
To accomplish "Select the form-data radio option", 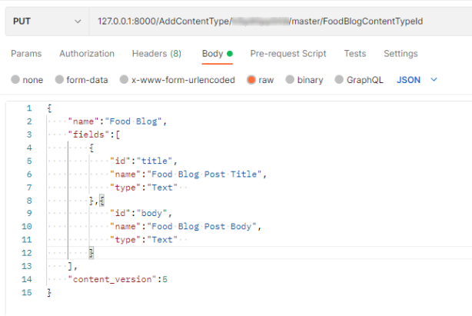I will (59, 79).
